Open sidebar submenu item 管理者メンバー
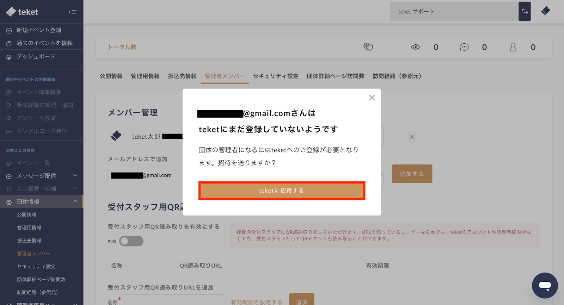Viewport: 564px width, 305px height. tap(33, 254)
